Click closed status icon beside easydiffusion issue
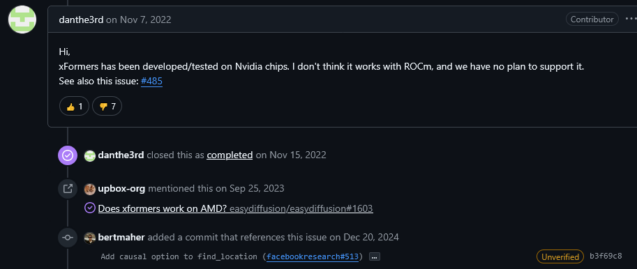The image size is (637, 269). pos(90,208)
